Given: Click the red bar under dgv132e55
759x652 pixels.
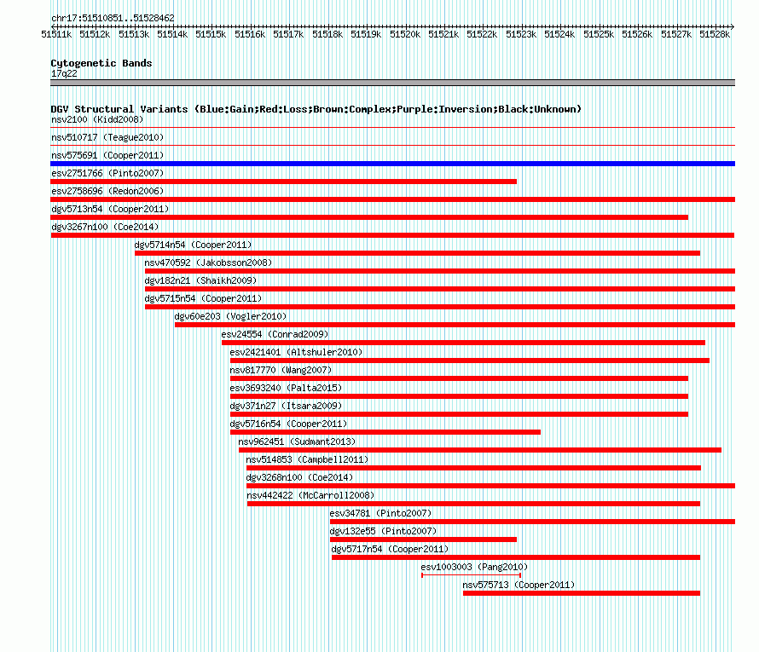Looking at the screenshot, I should pyautogui.click(x=423, y=539).
